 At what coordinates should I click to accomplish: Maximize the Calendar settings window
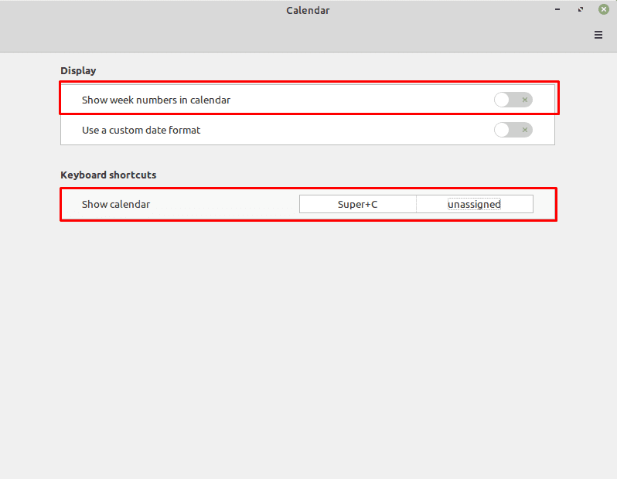[x=581, y=9]
